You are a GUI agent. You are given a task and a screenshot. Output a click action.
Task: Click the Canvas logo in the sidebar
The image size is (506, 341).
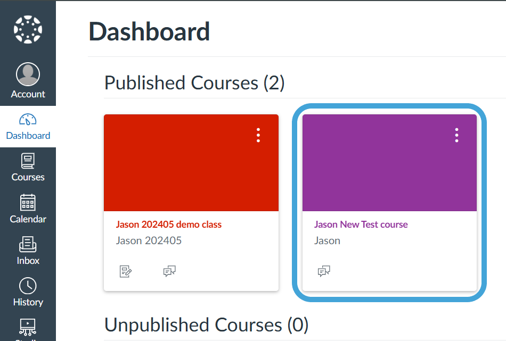tap(28, 30)
